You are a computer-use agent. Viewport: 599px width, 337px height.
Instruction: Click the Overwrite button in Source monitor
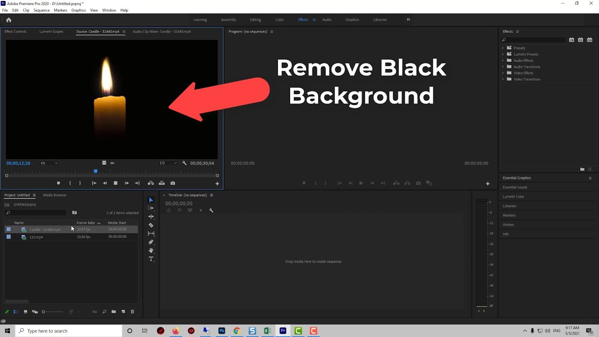pyautogui.click(x=161, y=183)
